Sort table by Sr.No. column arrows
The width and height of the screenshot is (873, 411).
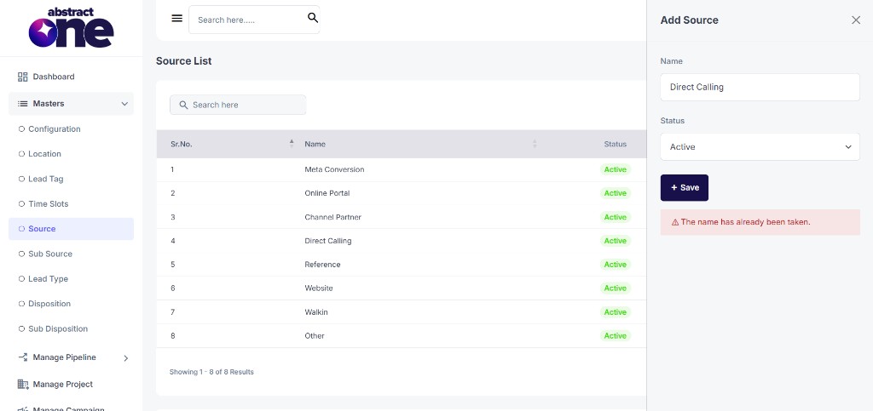click(292, 144)
